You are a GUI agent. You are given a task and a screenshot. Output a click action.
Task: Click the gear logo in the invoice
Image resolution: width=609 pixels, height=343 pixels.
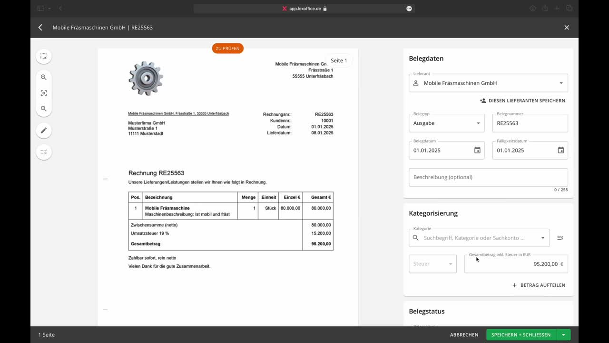146,78
